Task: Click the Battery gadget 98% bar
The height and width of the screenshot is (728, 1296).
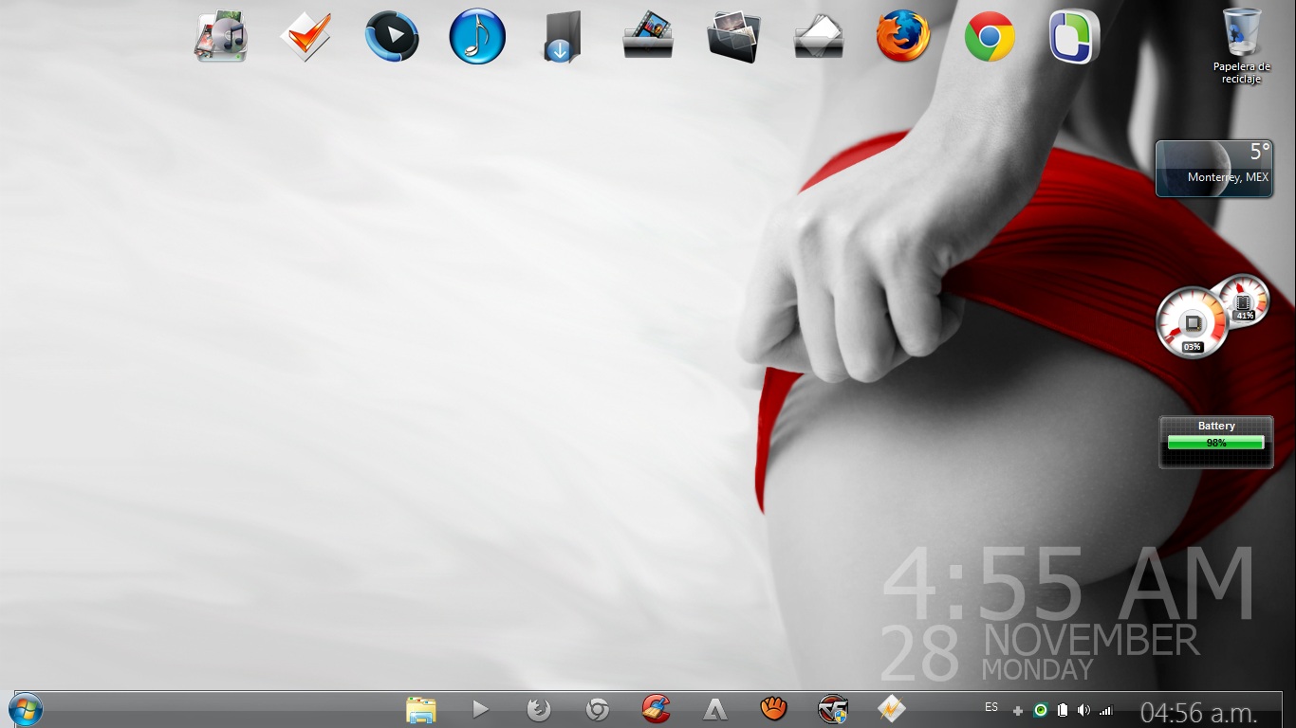Action: [x=1216, y=442]
